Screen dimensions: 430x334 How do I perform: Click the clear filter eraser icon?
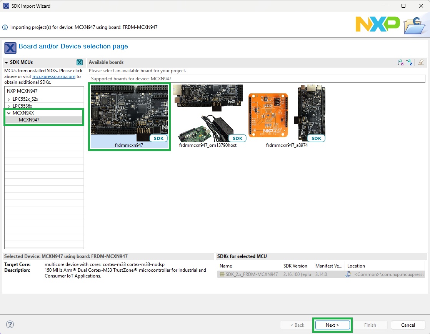(x=421, y=62)
